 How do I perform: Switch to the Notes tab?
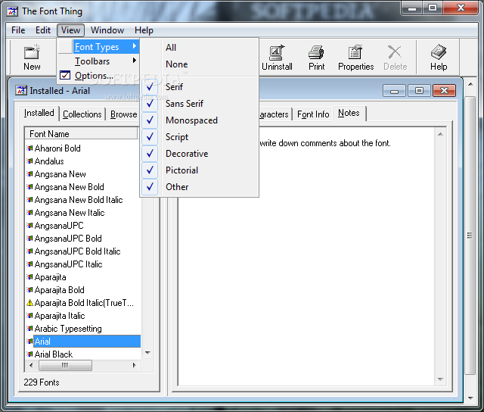(x=349, y=113)
